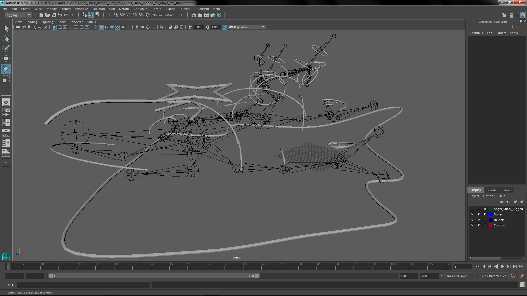Switch to the Anim layer tab

pos(508,190)
